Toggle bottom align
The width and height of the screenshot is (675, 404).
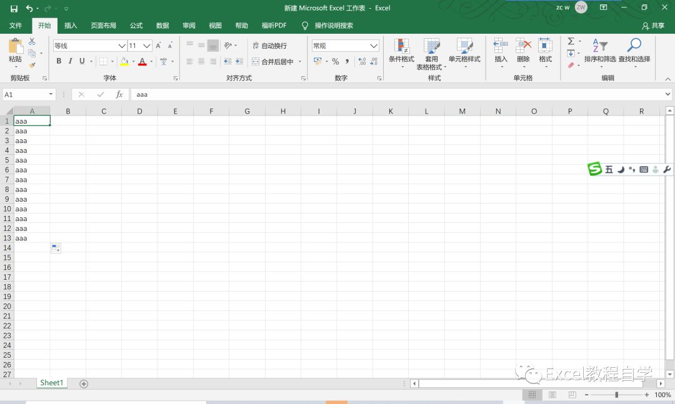(x=213, y=45)
